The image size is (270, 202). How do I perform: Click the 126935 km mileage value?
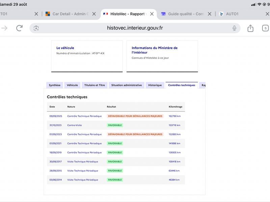pos(174,153)
